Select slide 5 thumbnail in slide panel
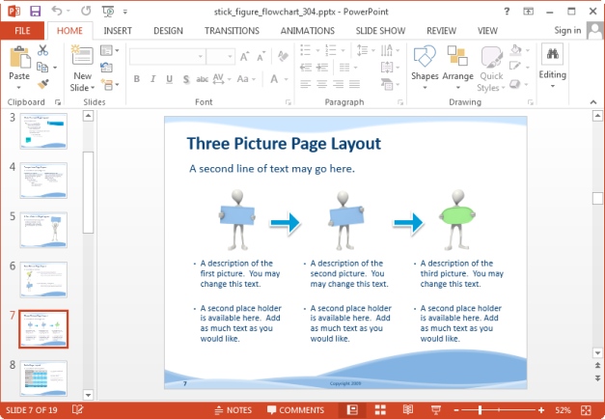 [43, 230]
